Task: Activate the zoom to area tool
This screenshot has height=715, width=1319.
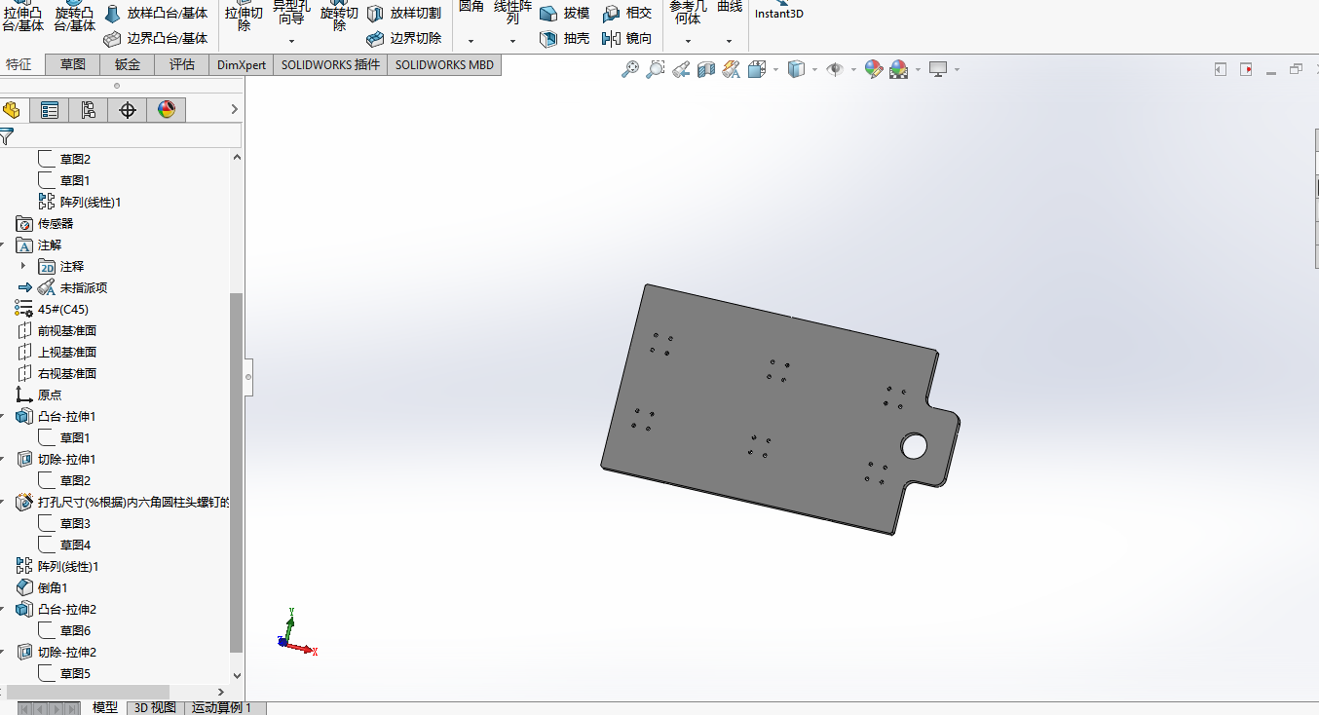Action: (x=656, y=69)
